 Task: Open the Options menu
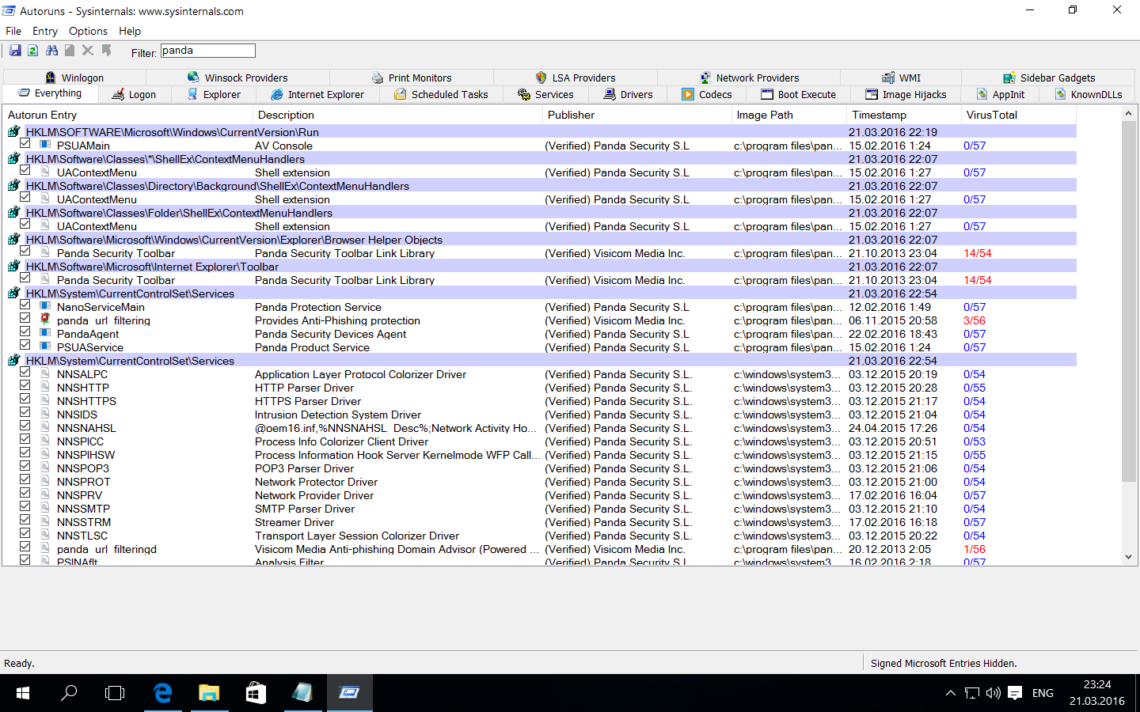[88, 31]
